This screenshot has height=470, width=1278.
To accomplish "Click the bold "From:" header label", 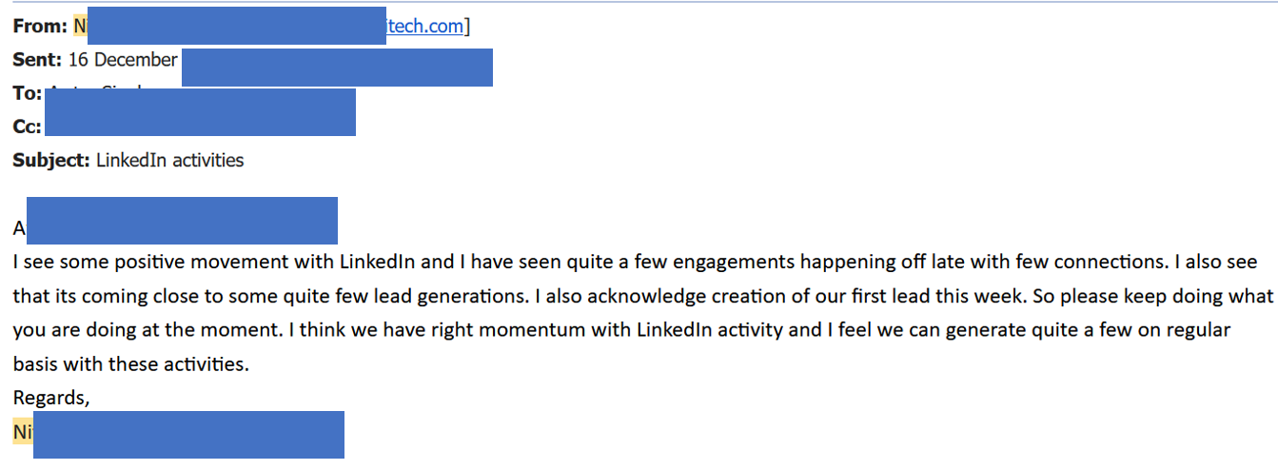I will [40, 27].
